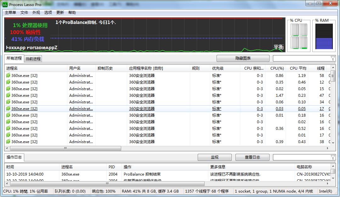Click the process list search field
Viewport: 340px width, 197px height.
pyautogui.click(x=302, y=58)
